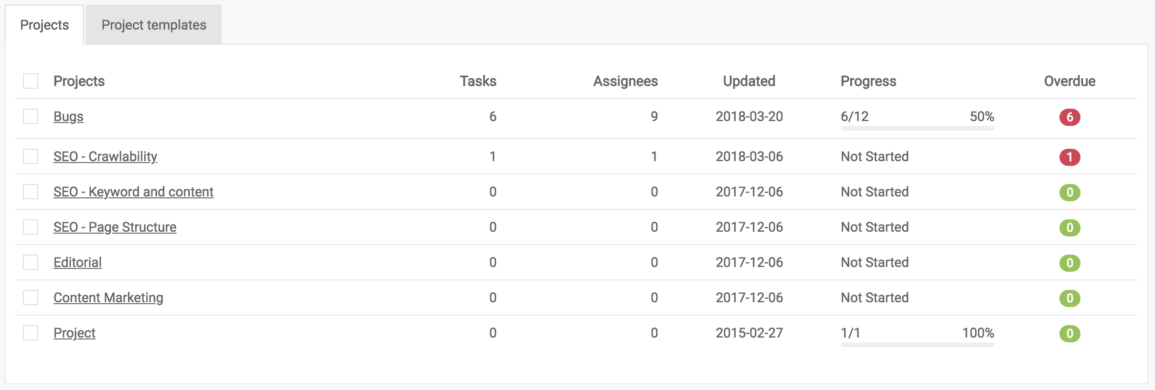Click the Progress column header
The width and height of the screenshot is (1155, 390).
click(868, 81)
